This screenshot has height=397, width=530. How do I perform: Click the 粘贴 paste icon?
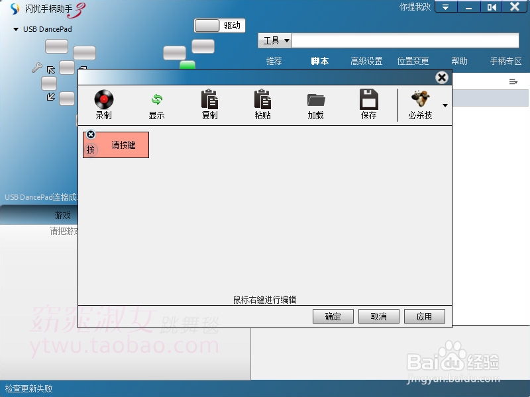(x=262, y=104)
